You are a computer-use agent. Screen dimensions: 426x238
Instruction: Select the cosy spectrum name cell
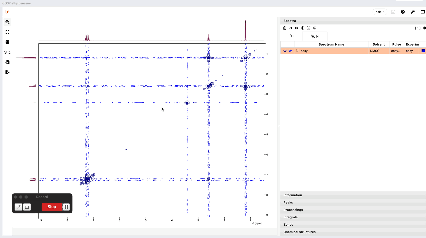coord(331,51)
